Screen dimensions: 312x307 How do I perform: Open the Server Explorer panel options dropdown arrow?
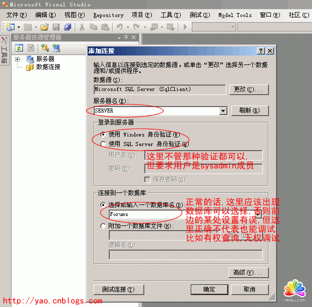click(x=119, y=37)
